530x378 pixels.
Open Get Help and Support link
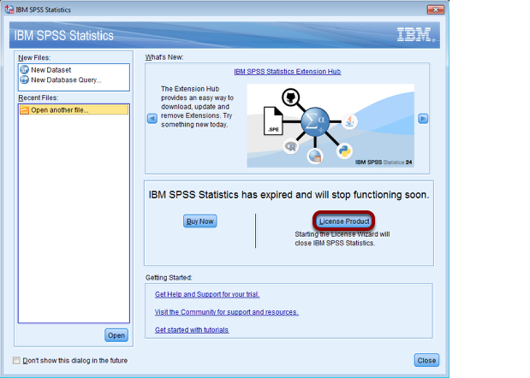click(207, 294)
